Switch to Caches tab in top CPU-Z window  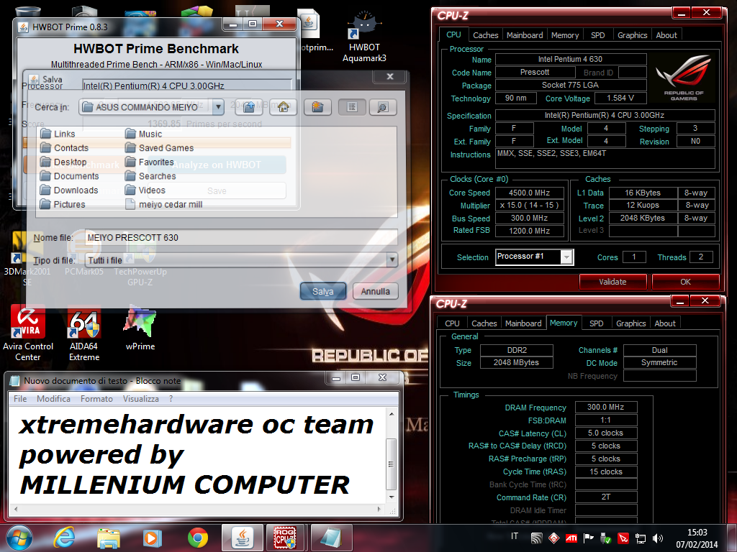486,35
